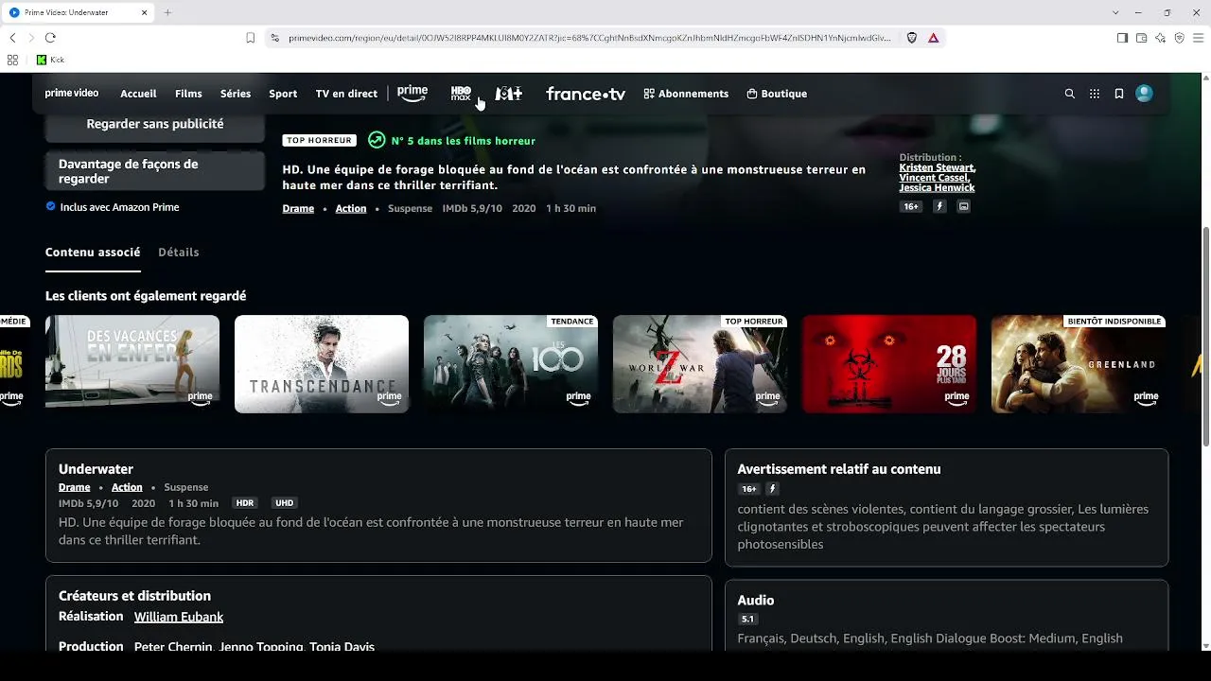Screen dimensions: 1211x681
Task: Click the subtitles badge under Distribution
Action: 964,206
